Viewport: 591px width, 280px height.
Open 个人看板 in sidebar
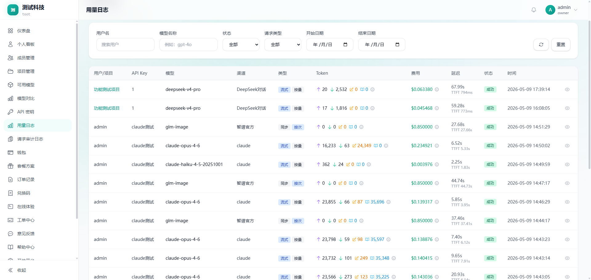point(38,44)
